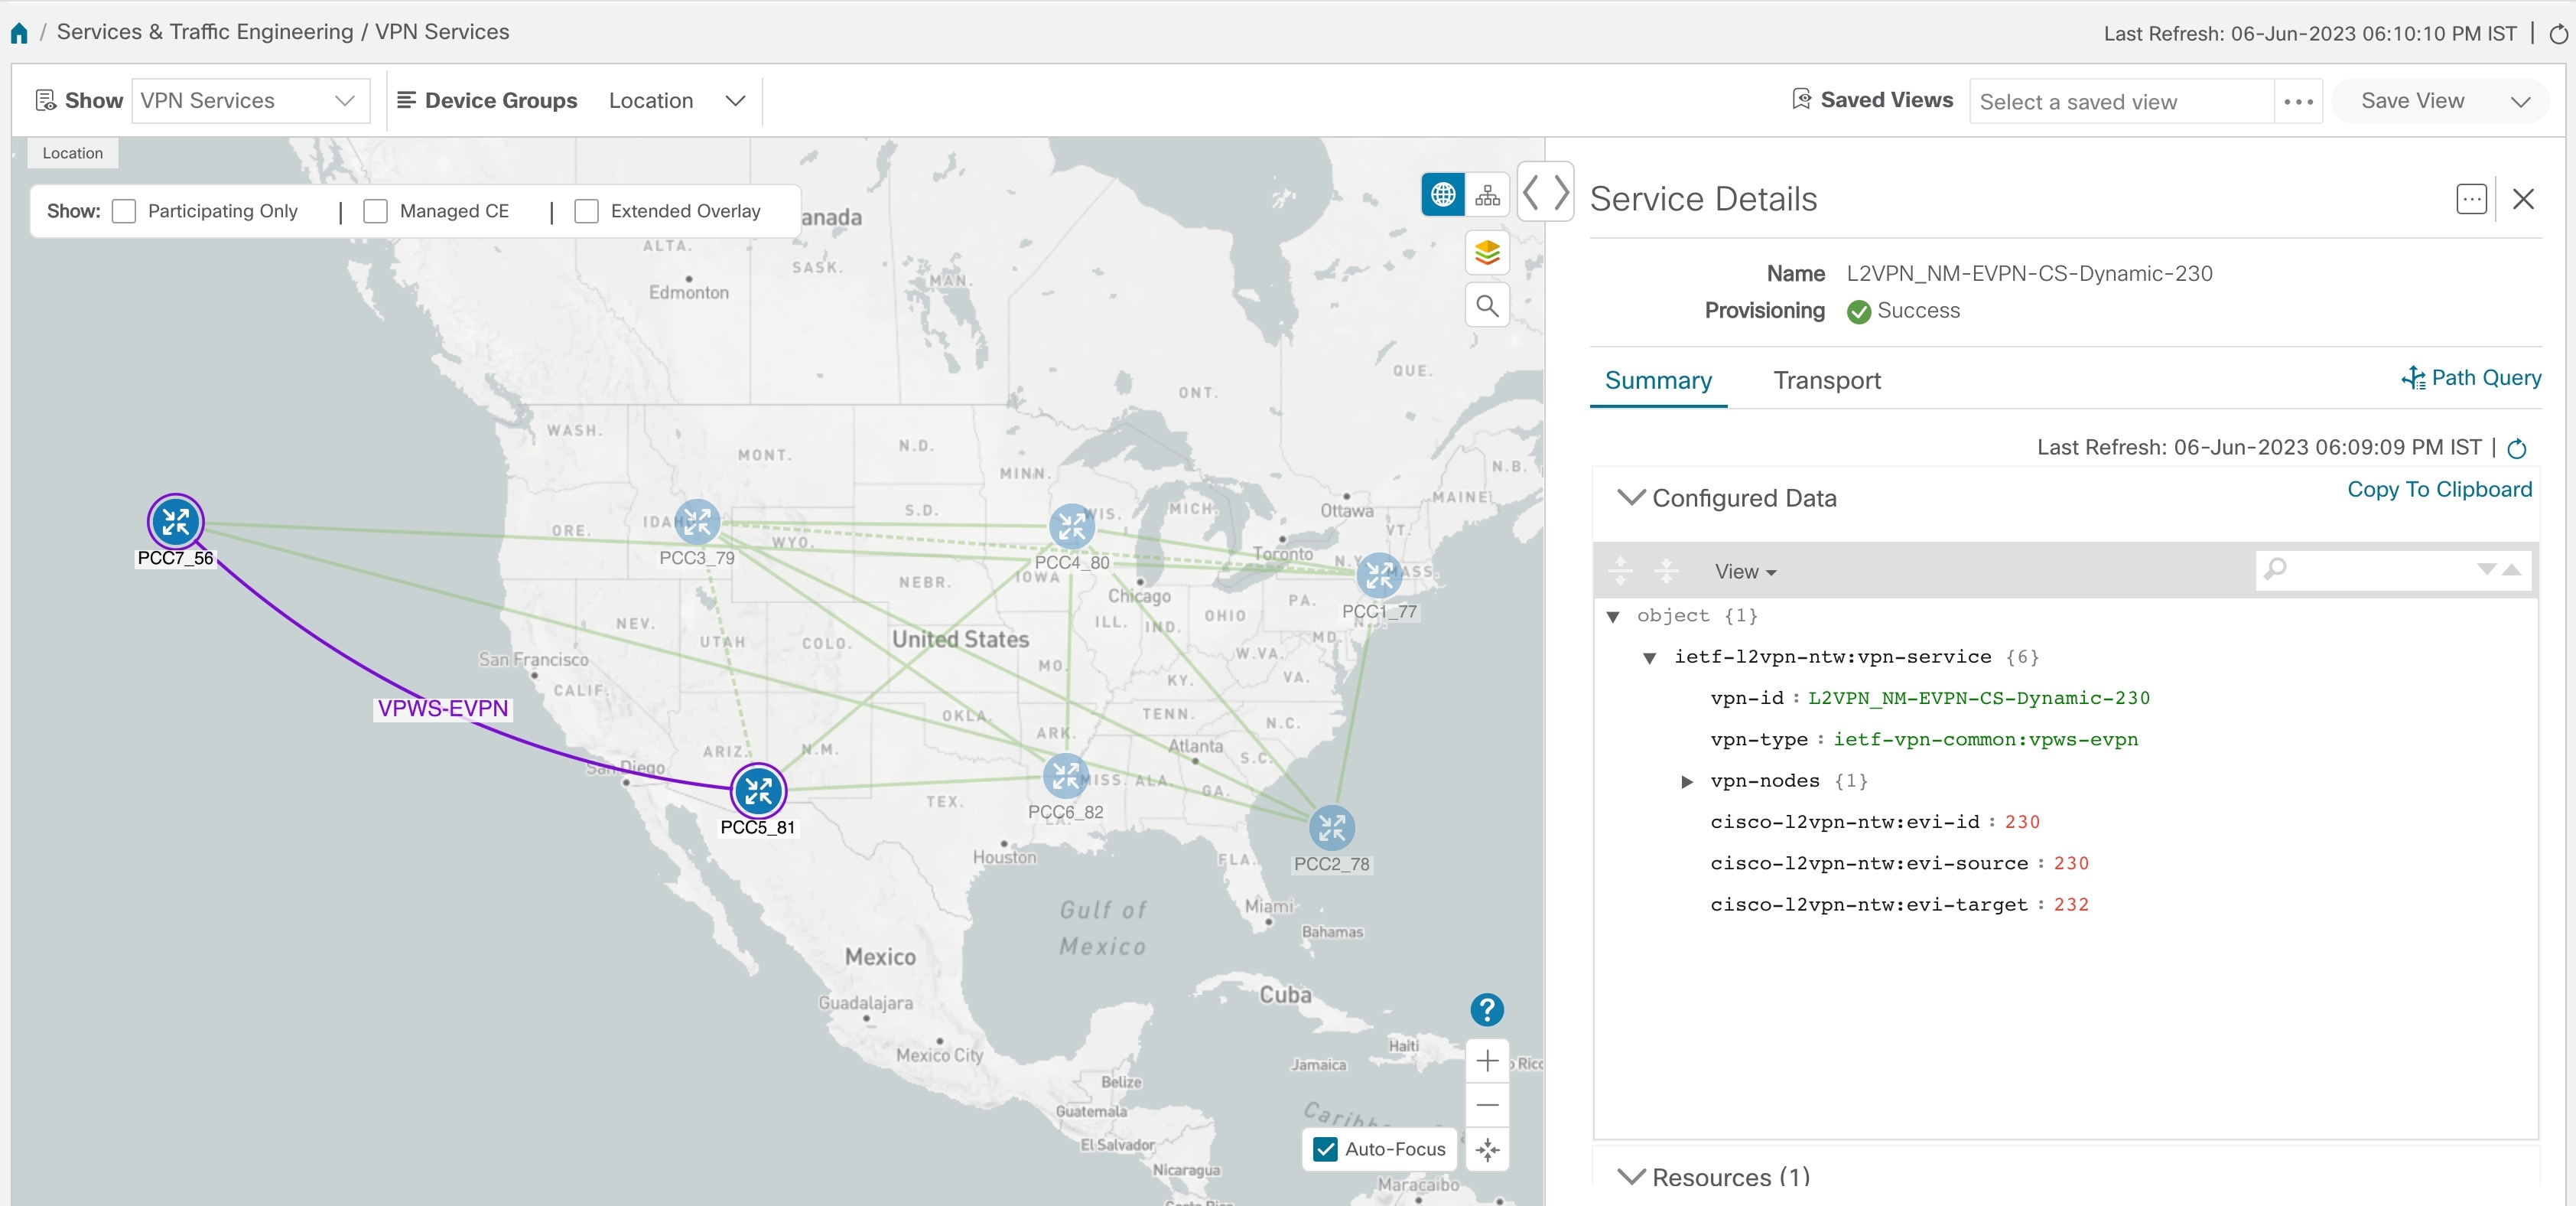Zoom in on the map

[x=1487, y=1060]
